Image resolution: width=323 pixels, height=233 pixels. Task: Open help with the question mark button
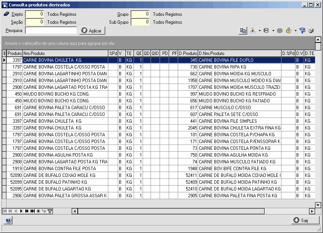8,221
